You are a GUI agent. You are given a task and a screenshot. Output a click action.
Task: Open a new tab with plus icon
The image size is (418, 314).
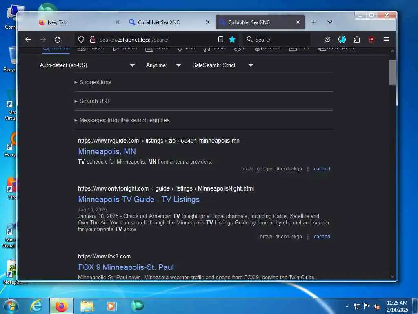313,22
